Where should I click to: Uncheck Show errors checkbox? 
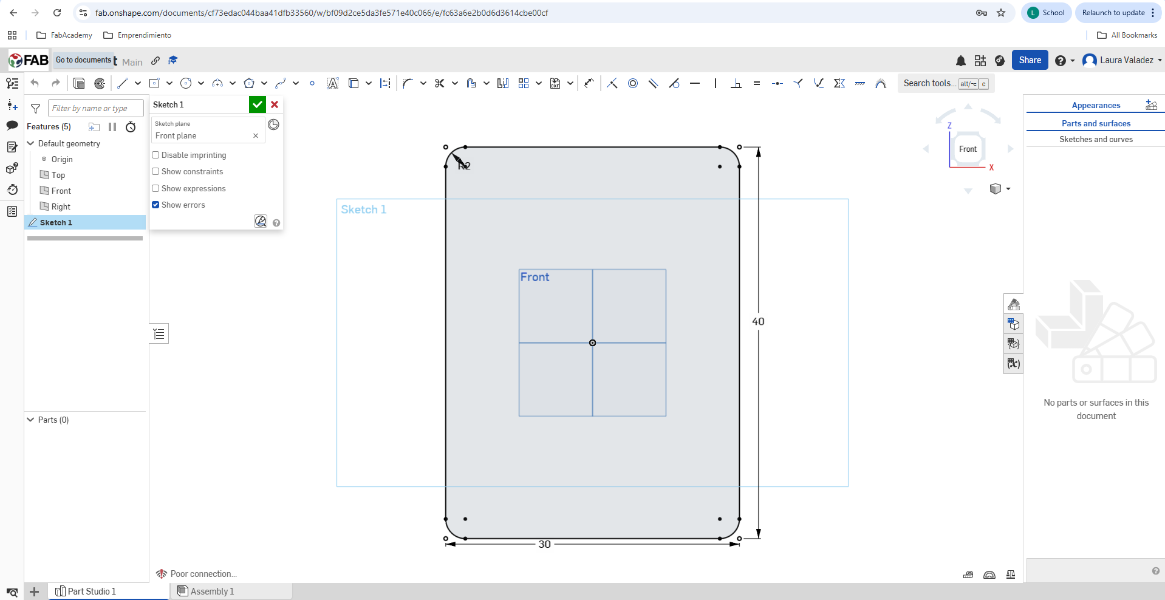(x=155, y=205)
